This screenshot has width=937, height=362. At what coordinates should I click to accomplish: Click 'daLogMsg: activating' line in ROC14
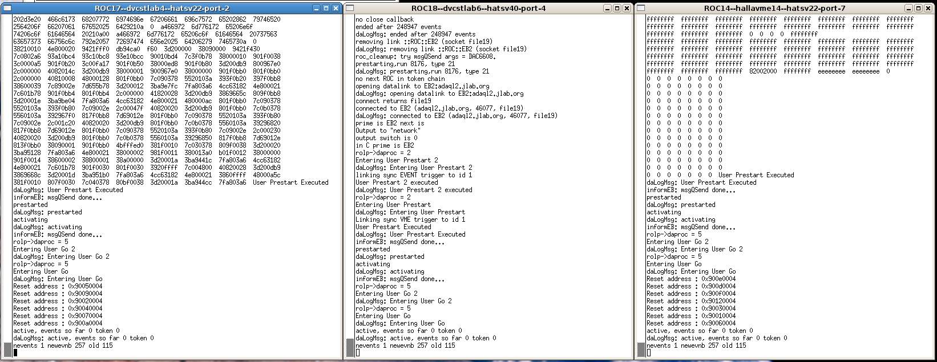point(681,219)
